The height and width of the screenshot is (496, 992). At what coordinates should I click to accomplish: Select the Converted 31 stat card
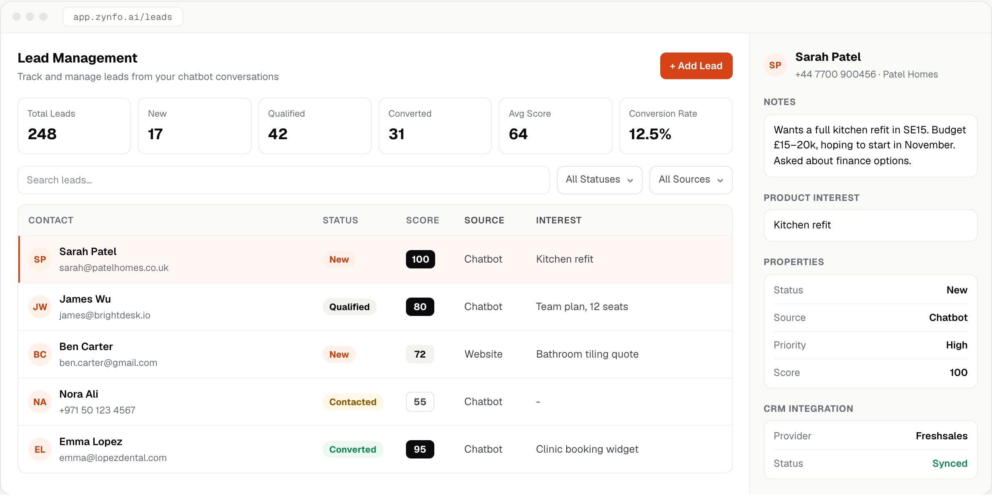[435, 126]
